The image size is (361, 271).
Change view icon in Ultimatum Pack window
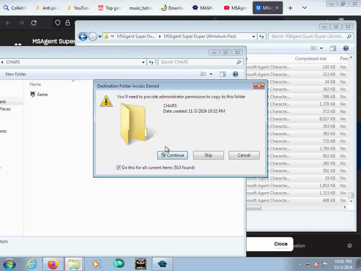tap(313, 48)
